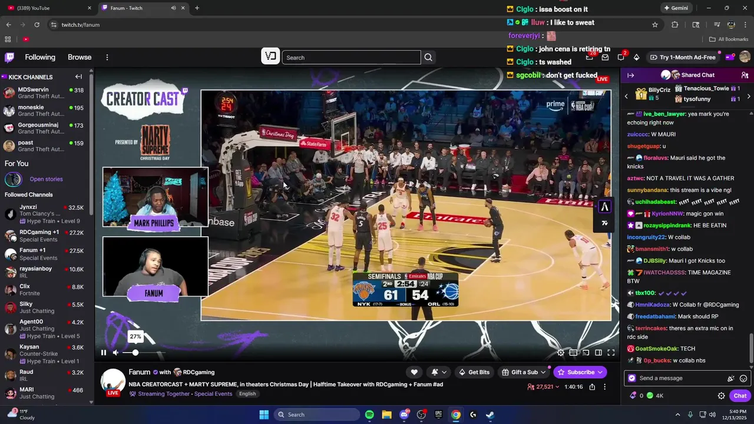754x424 pixels.
Task: Show previous gift leaderboard page
Action: [x=626, y=96]
